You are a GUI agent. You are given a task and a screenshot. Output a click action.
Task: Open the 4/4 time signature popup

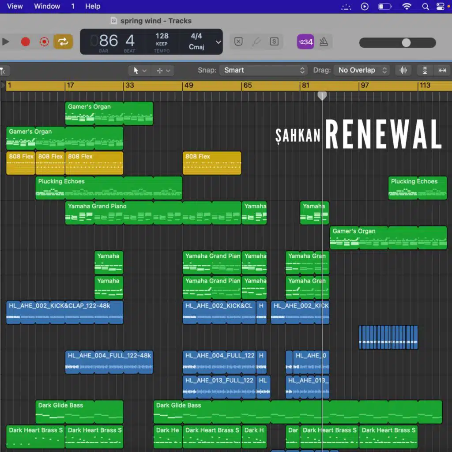point(196,36)
